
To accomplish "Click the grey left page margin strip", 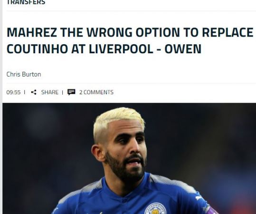I will tap(1, 107).
